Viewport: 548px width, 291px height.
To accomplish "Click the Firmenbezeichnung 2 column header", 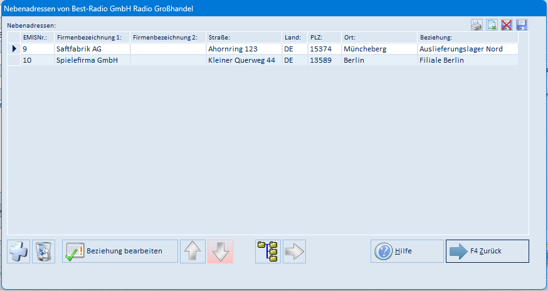I will point(168,38).
